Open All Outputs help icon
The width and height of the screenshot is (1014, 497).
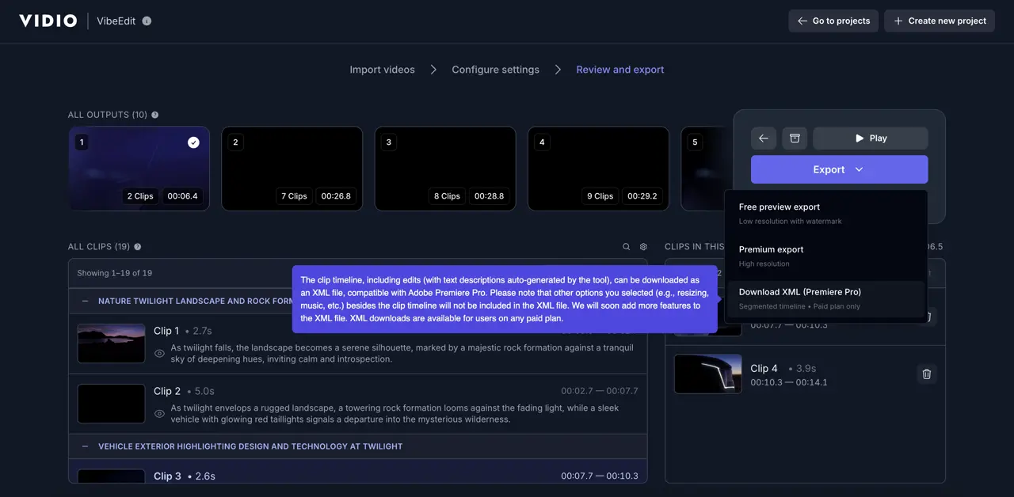(x=154, y=115)
